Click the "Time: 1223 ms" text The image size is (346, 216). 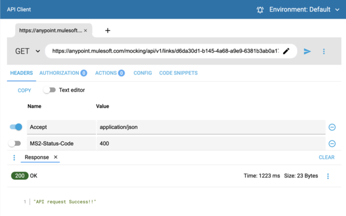(x=262, y=176)
